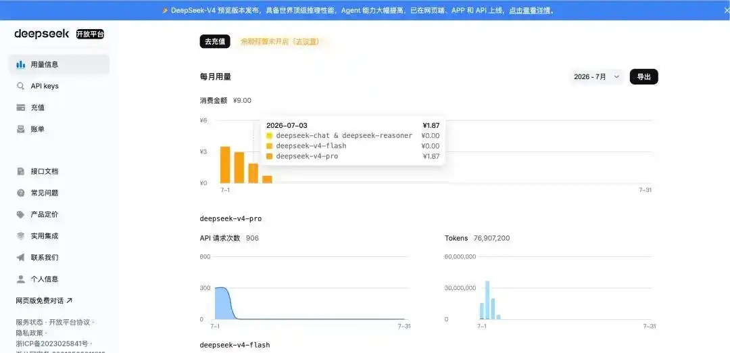Image resolution: width=730 pixels, height=353 pixels.
Task: Click Tokens total 76,907,200
Action: coord(491,238)
